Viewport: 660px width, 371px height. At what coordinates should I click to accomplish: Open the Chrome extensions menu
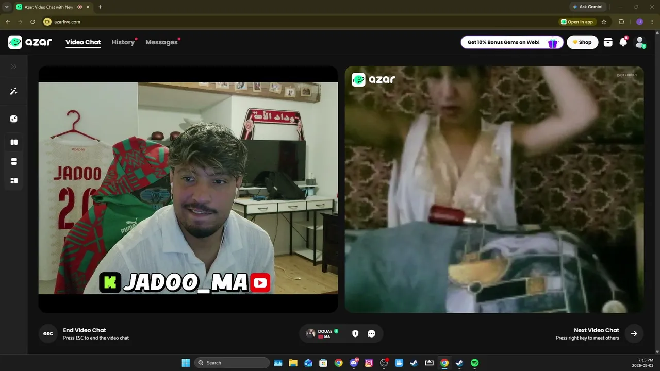(621, 22)
